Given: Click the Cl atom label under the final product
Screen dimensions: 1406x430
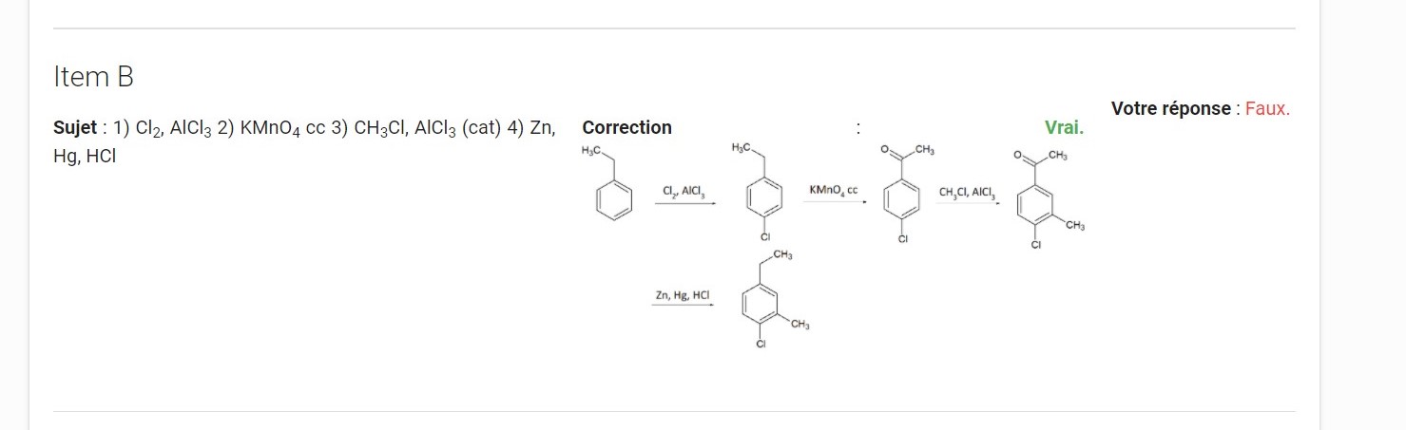Looking at the screenshot, I should (761, 345).
